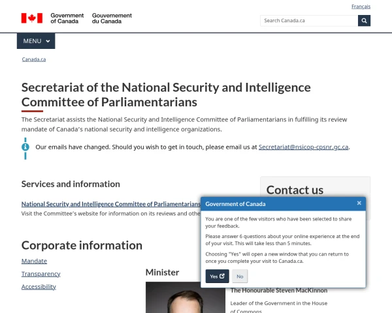Image resolution: width=392 pixels, height=313 pixels.
Task: Open the Canada.ca breadcrumb link
Action: [33, 59]
